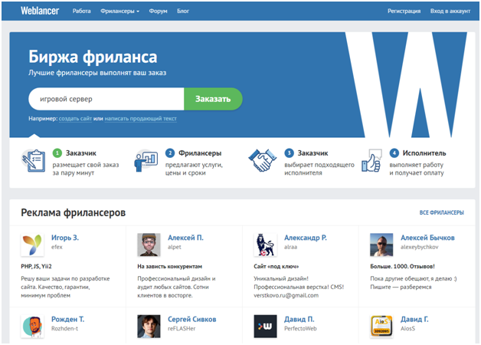
Task: Click the alpet username text
Action: (174, 247)
